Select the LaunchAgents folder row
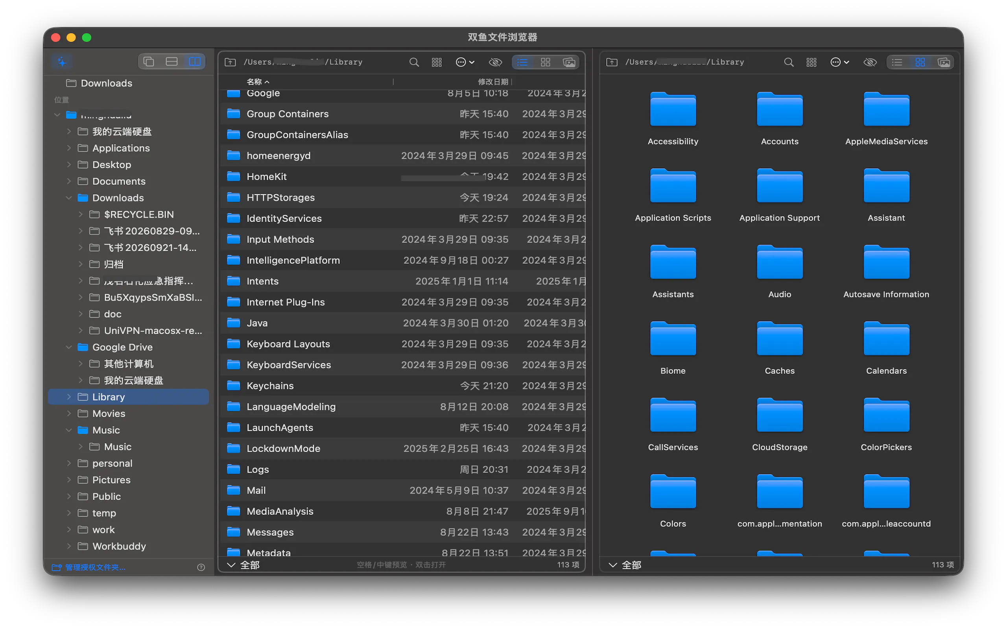The image size is (1007, 629). point(402,427)
